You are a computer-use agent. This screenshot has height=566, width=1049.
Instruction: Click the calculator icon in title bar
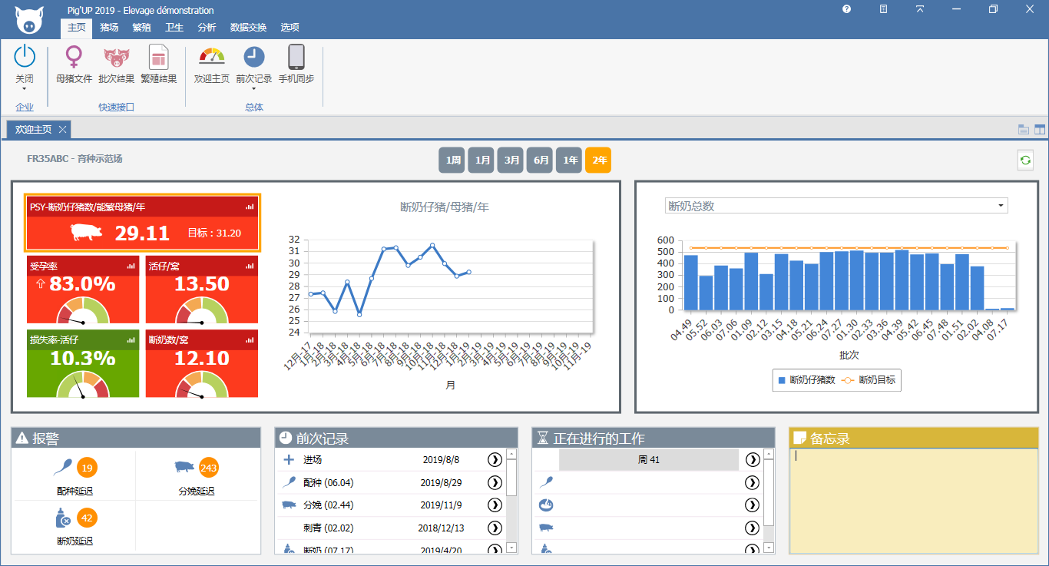pos(883,9)
